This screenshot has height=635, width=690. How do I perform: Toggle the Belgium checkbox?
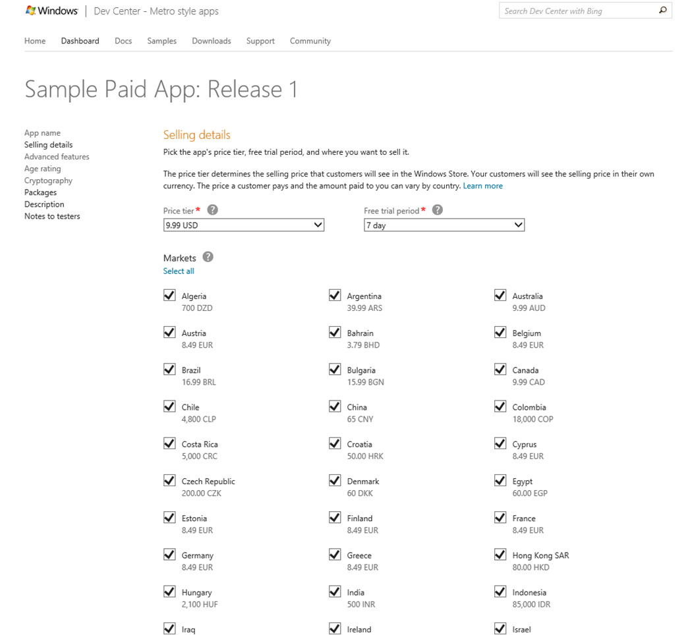(500, 332)
